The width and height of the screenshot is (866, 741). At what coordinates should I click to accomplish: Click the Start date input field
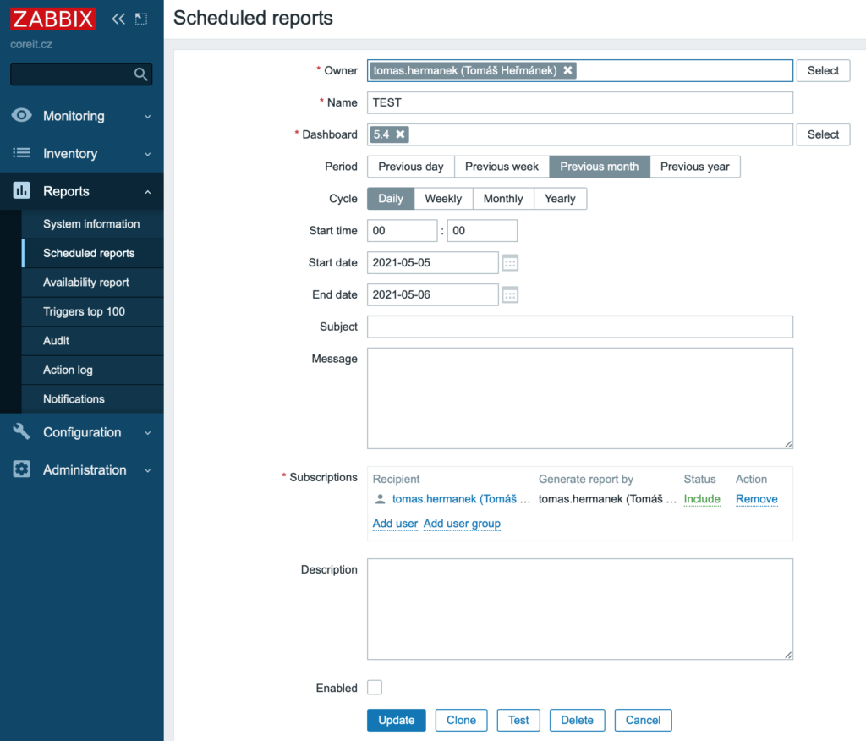pos(432,262)
